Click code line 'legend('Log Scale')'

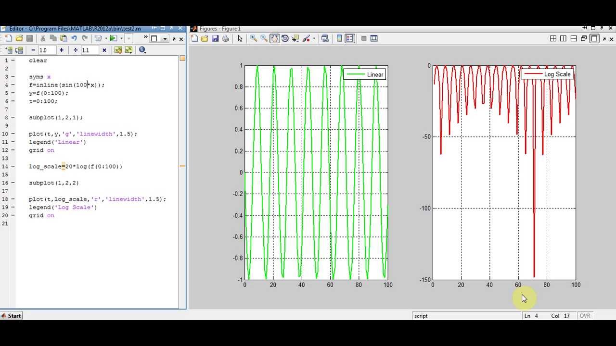coord(63,207)
